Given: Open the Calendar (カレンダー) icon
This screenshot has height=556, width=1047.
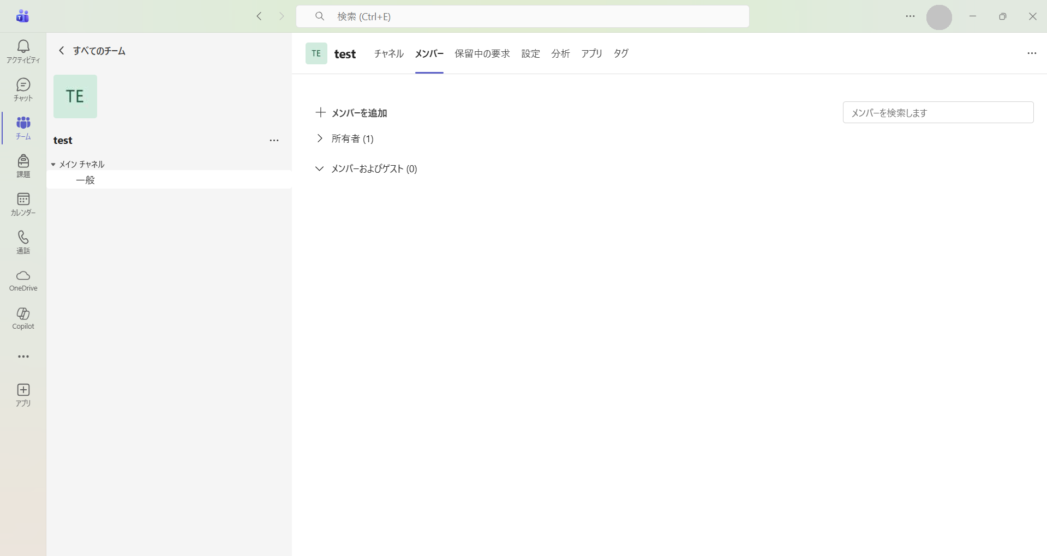Looking at the screenshot, I should click(x=23, y=204).
